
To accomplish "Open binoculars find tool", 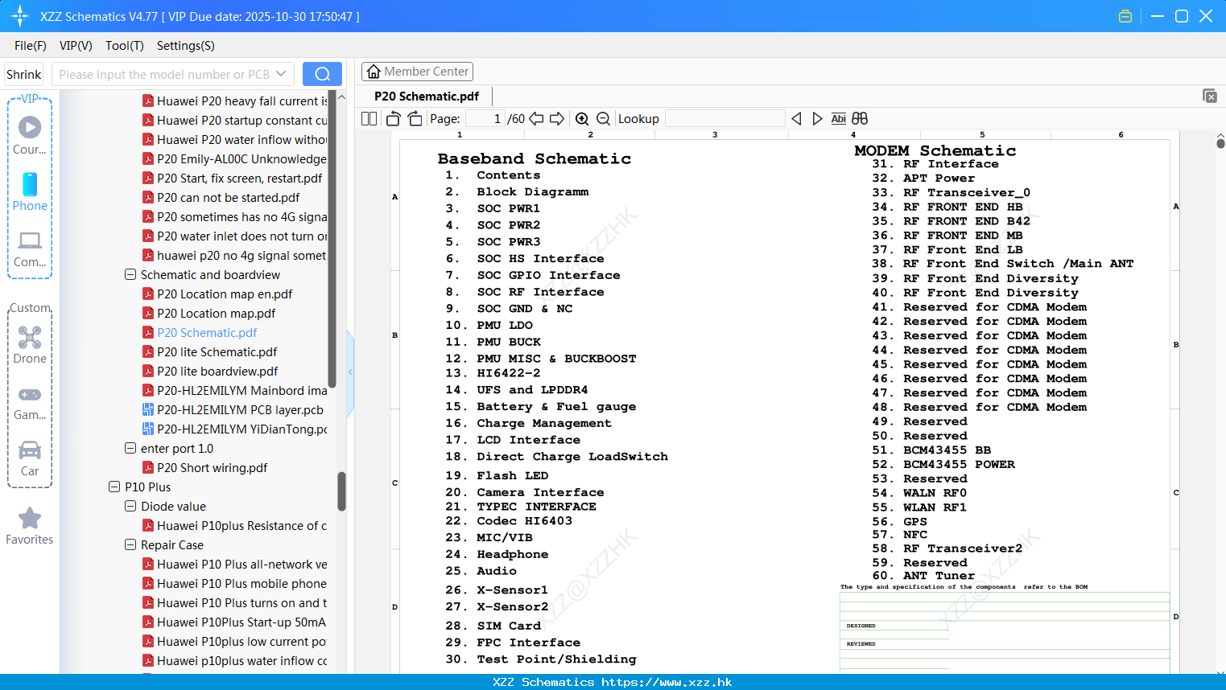I will [860, 119].
